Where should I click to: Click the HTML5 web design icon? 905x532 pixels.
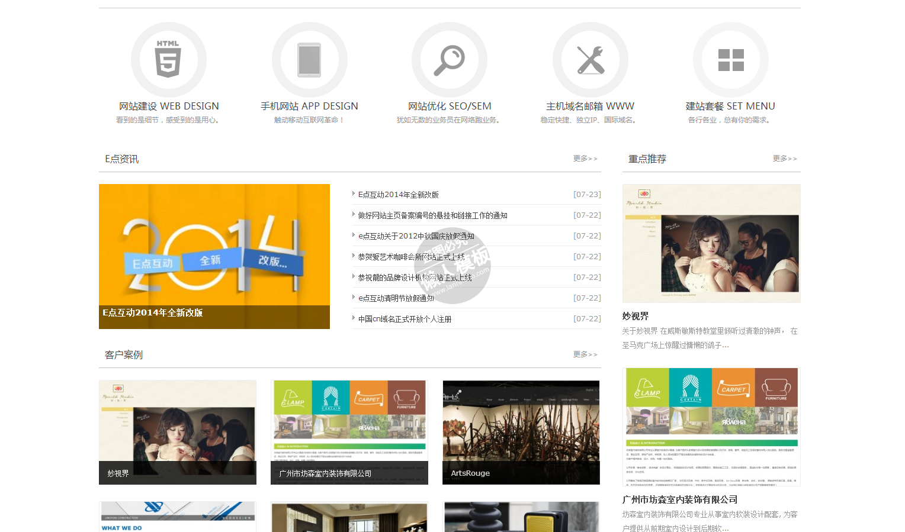point(168,60)
